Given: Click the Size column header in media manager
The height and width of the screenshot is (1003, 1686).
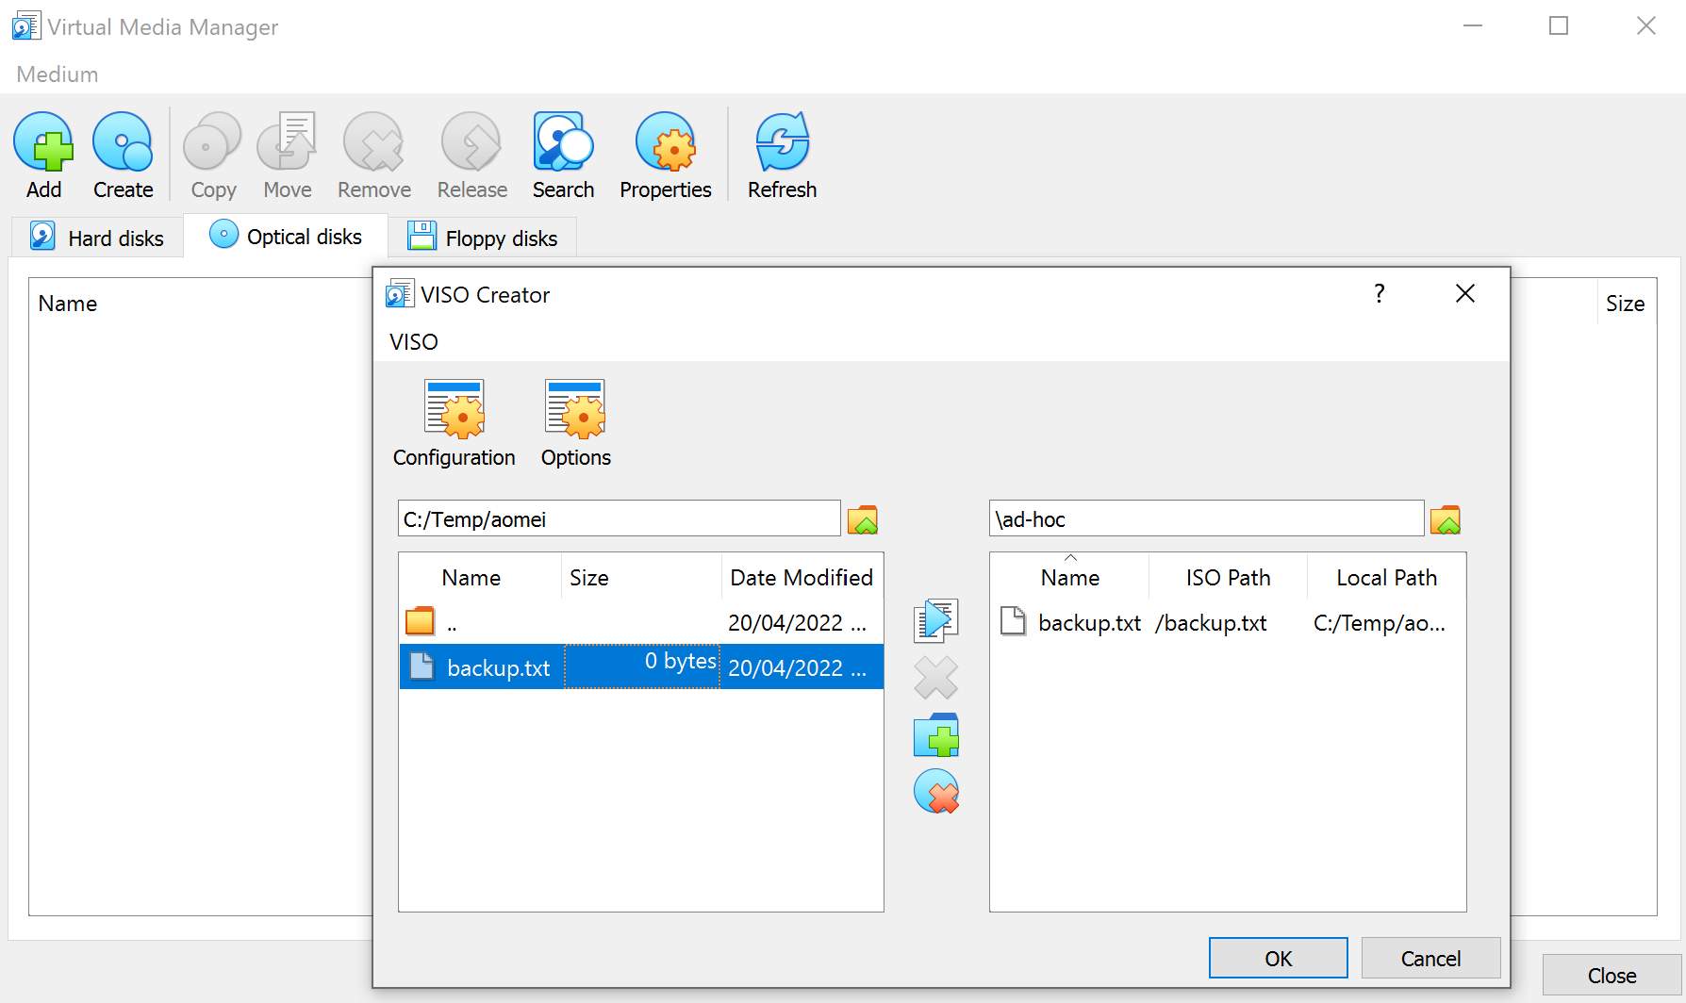Looking at the screenshot, I should coord(1625,304).
